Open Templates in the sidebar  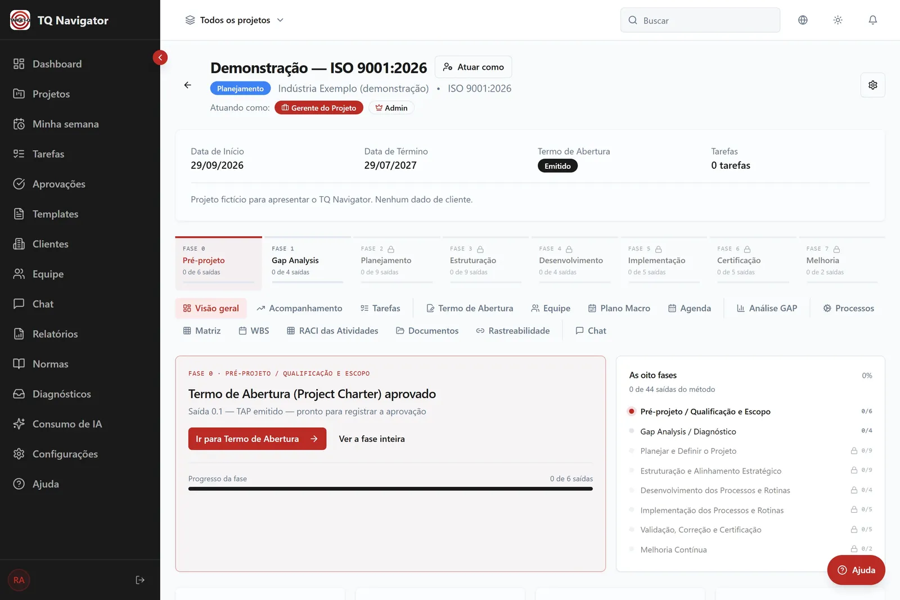pyautogui.click(x=80, y=214)
